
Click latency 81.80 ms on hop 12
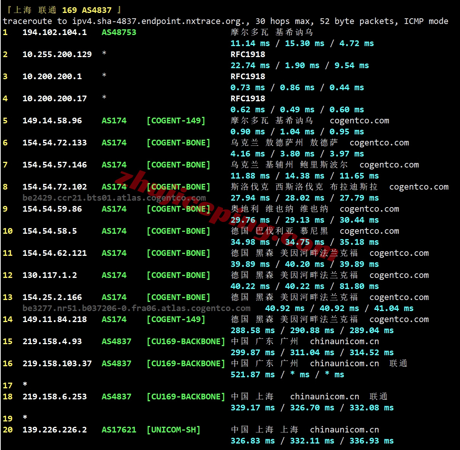pos(359,286)
